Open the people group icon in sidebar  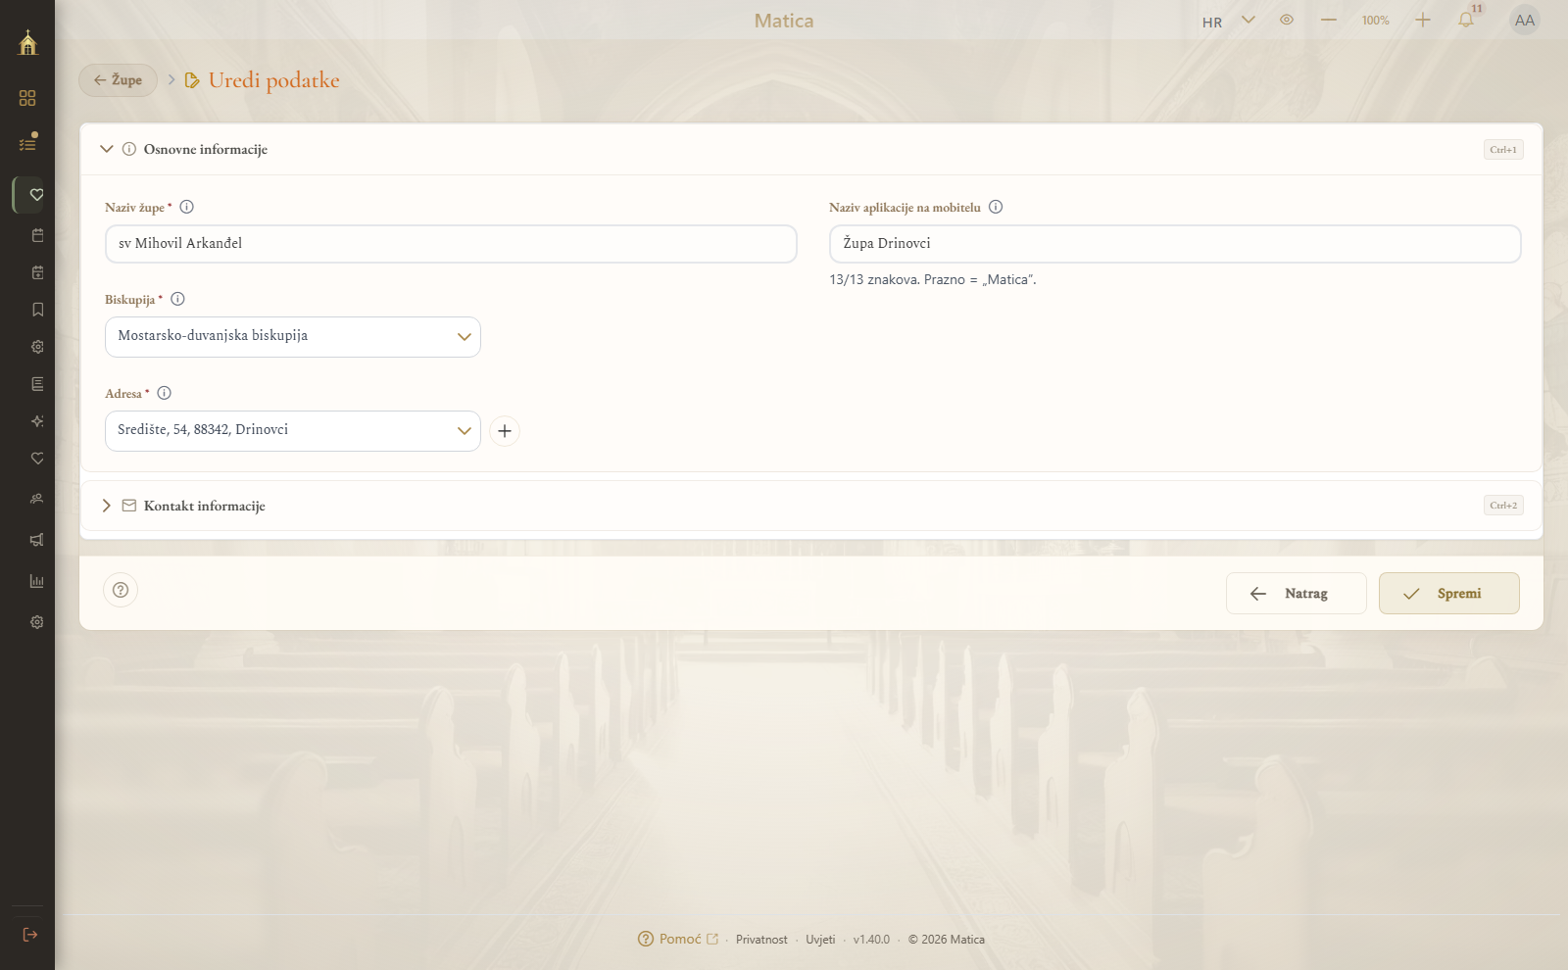click(x=37, y=499)
